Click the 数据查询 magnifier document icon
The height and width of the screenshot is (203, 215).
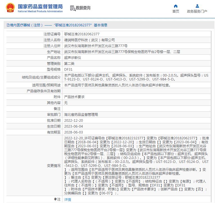pos(73,8)
